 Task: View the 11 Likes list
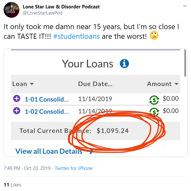coord(12,185)
